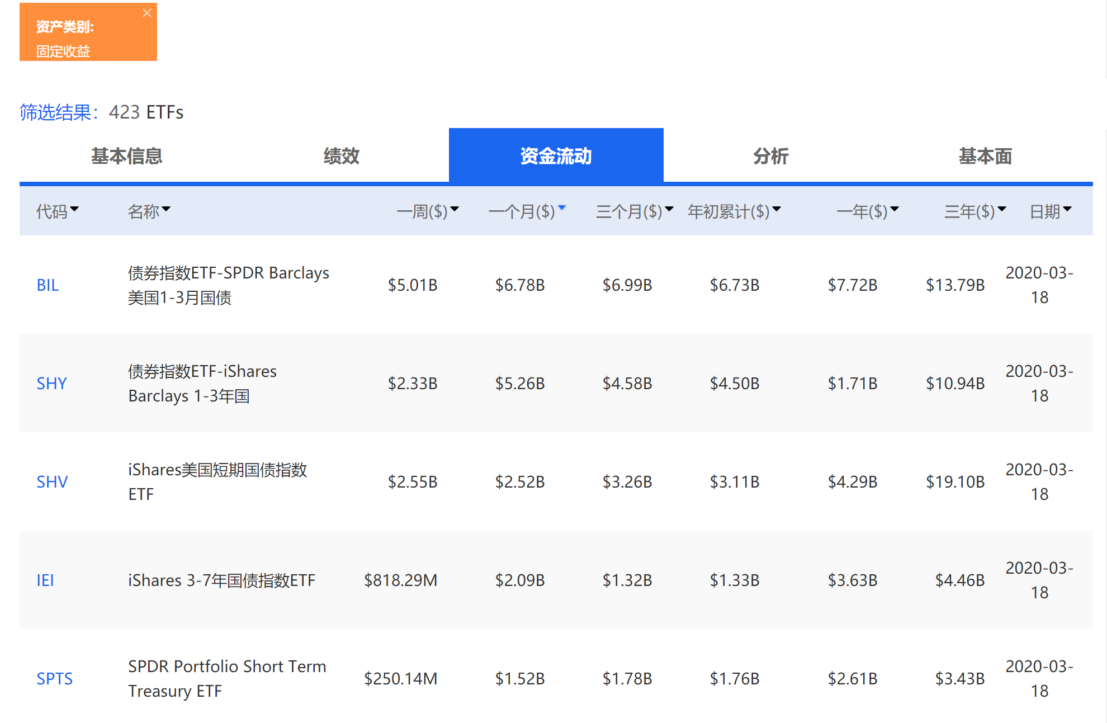Click BIL three-year value $13.79B
The width and height of the screenshot is (1107, 723).
point(955,285)
